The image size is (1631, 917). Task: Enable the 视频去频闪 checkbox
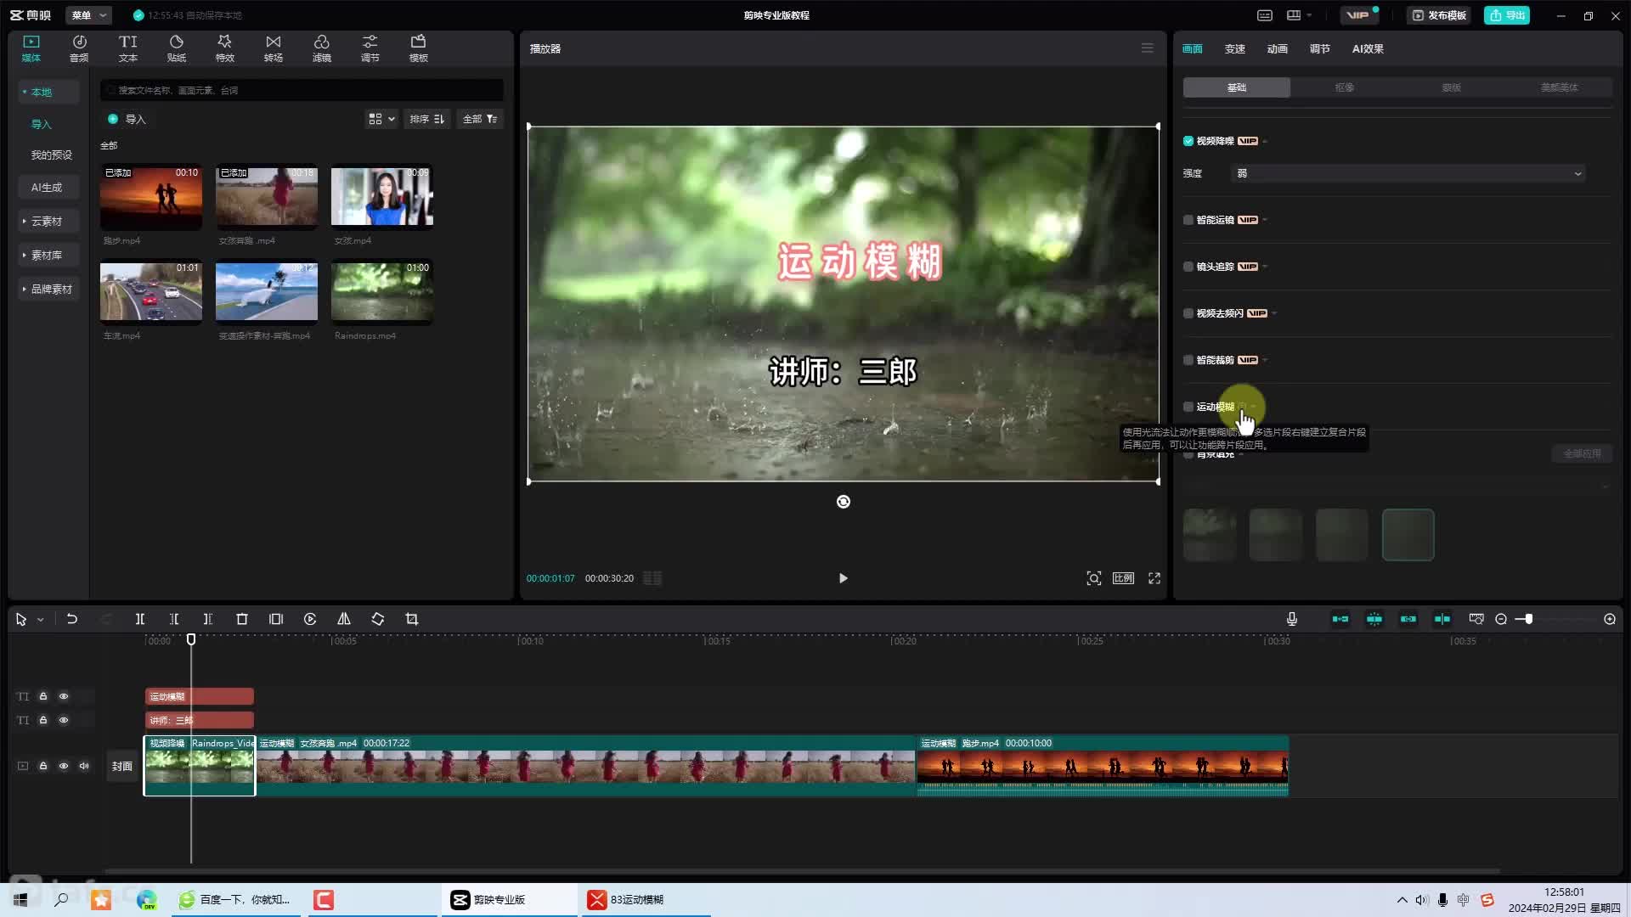[1188, 313]
